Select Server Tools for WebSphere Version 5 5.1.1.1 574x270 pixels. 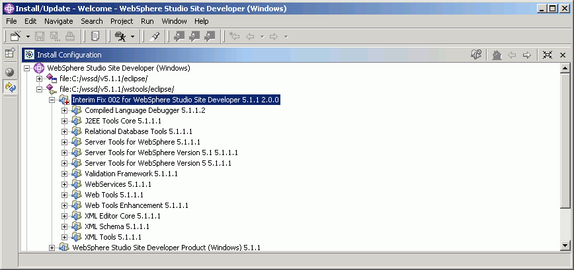(x=158, y=163)
